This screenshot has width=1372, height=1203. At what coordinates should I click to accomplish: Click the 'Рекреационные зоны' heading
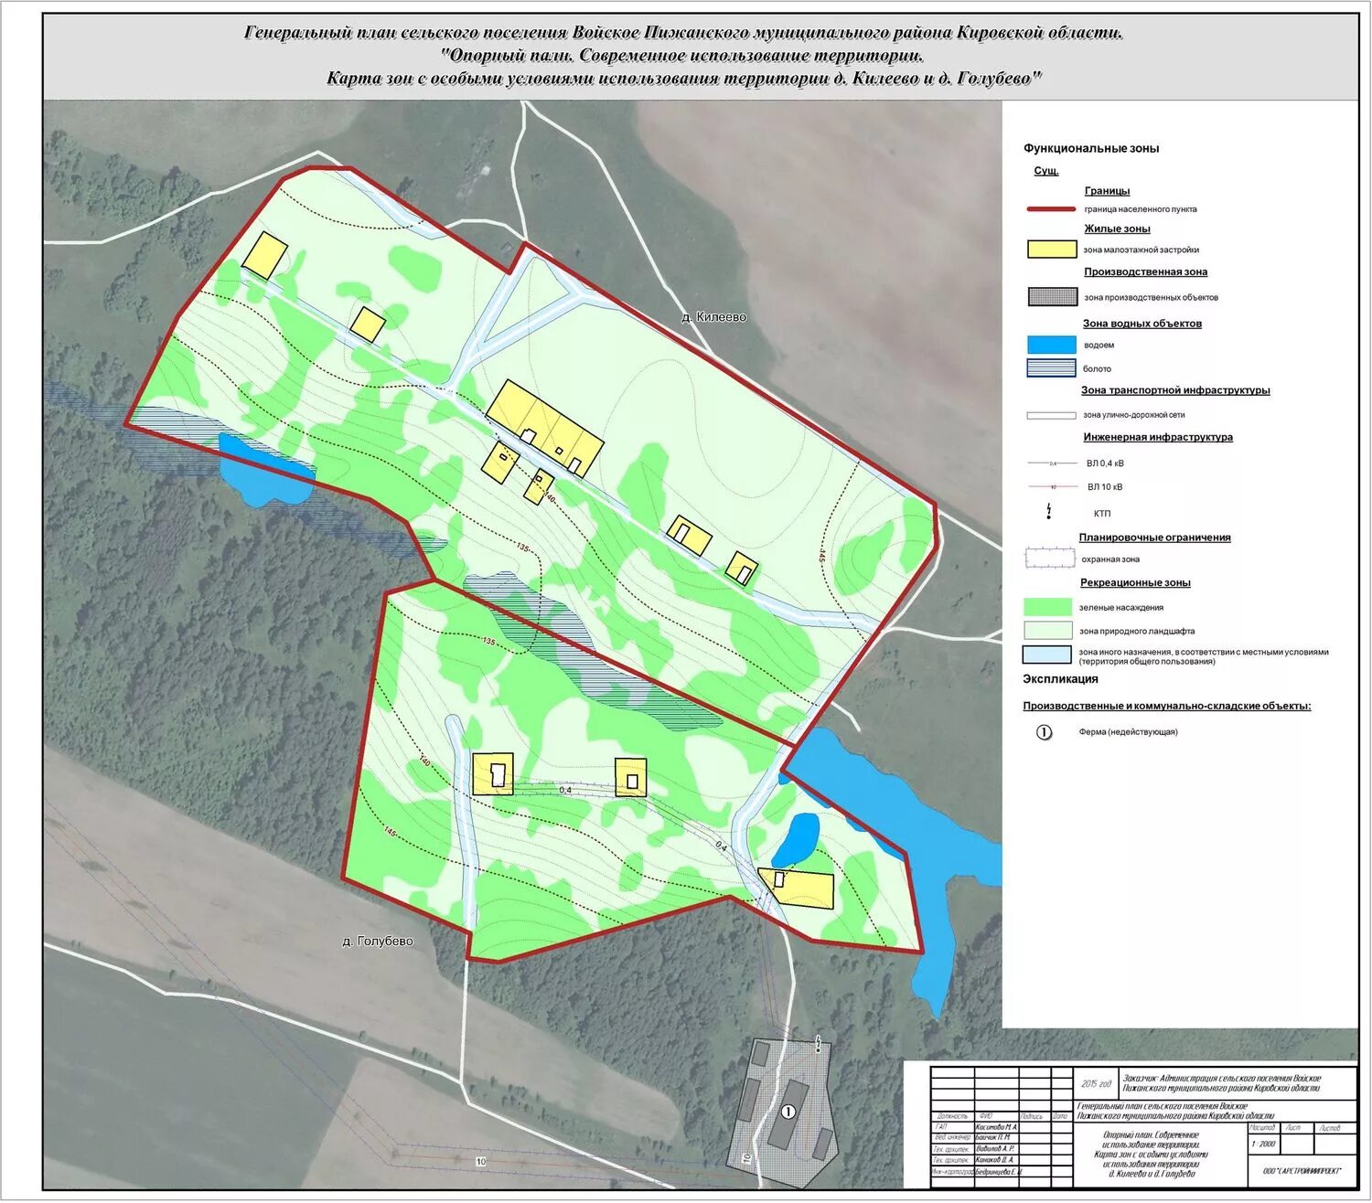coord(1135,583)
